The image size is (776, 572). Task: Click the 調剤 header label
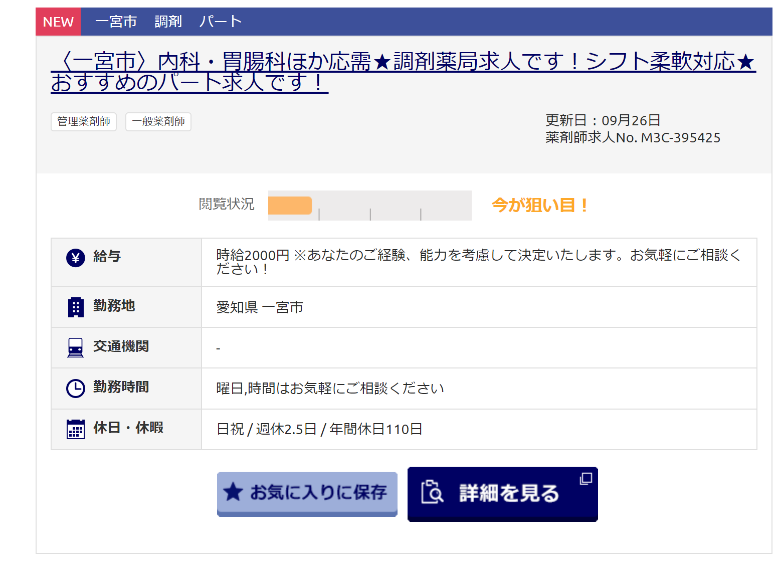(168, 22)
